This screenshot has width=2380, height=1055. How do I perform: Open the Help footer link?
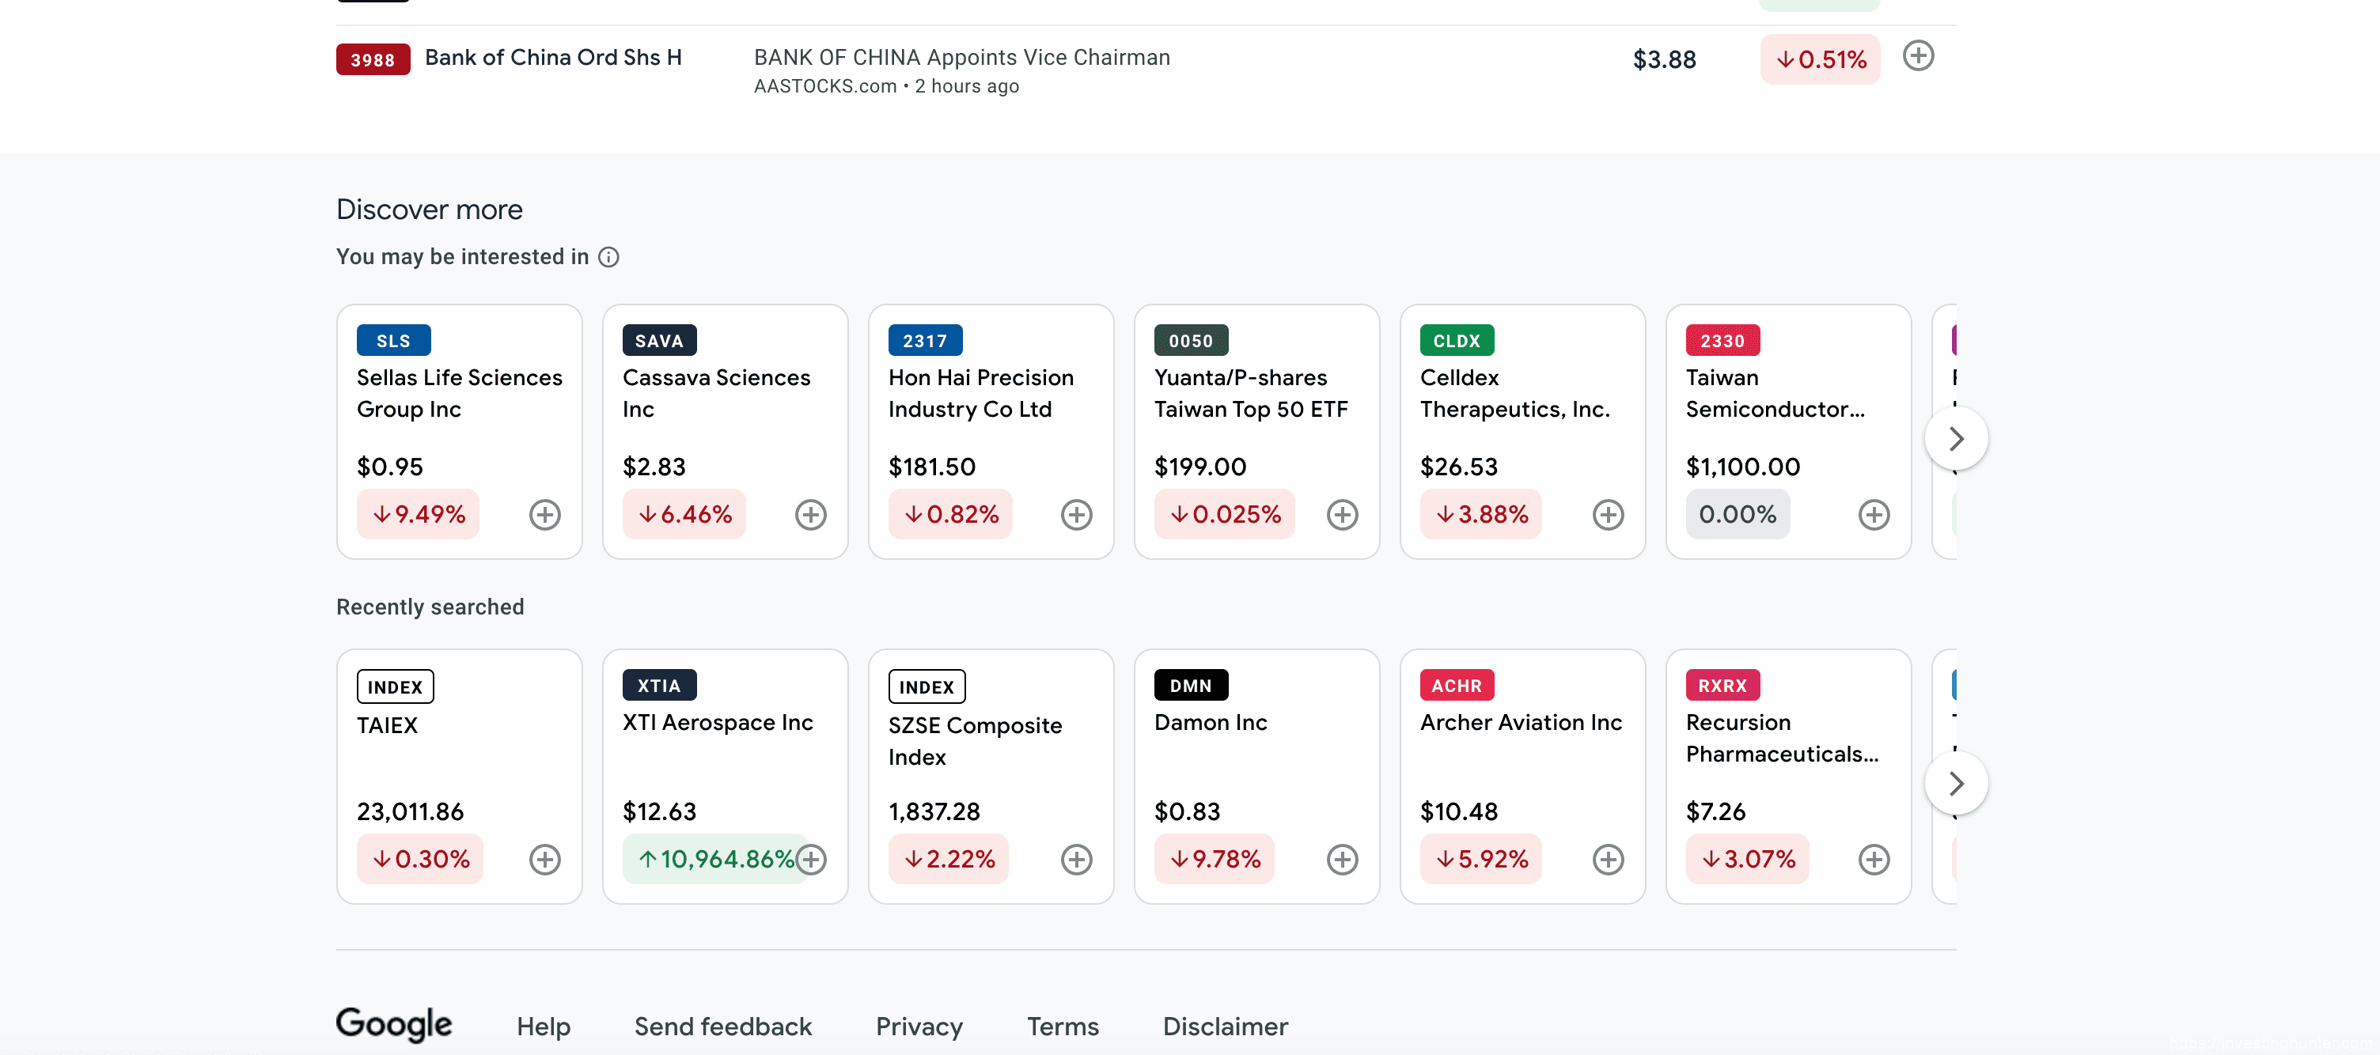(x=544, y=1027)
